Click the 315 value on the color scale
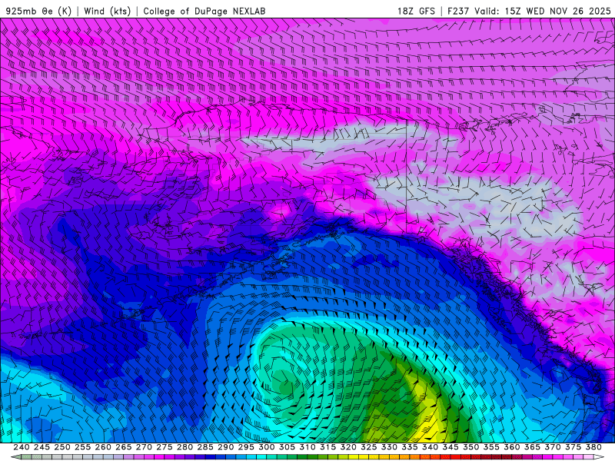Viewport: 615px width, 461px height. point(327,447)
